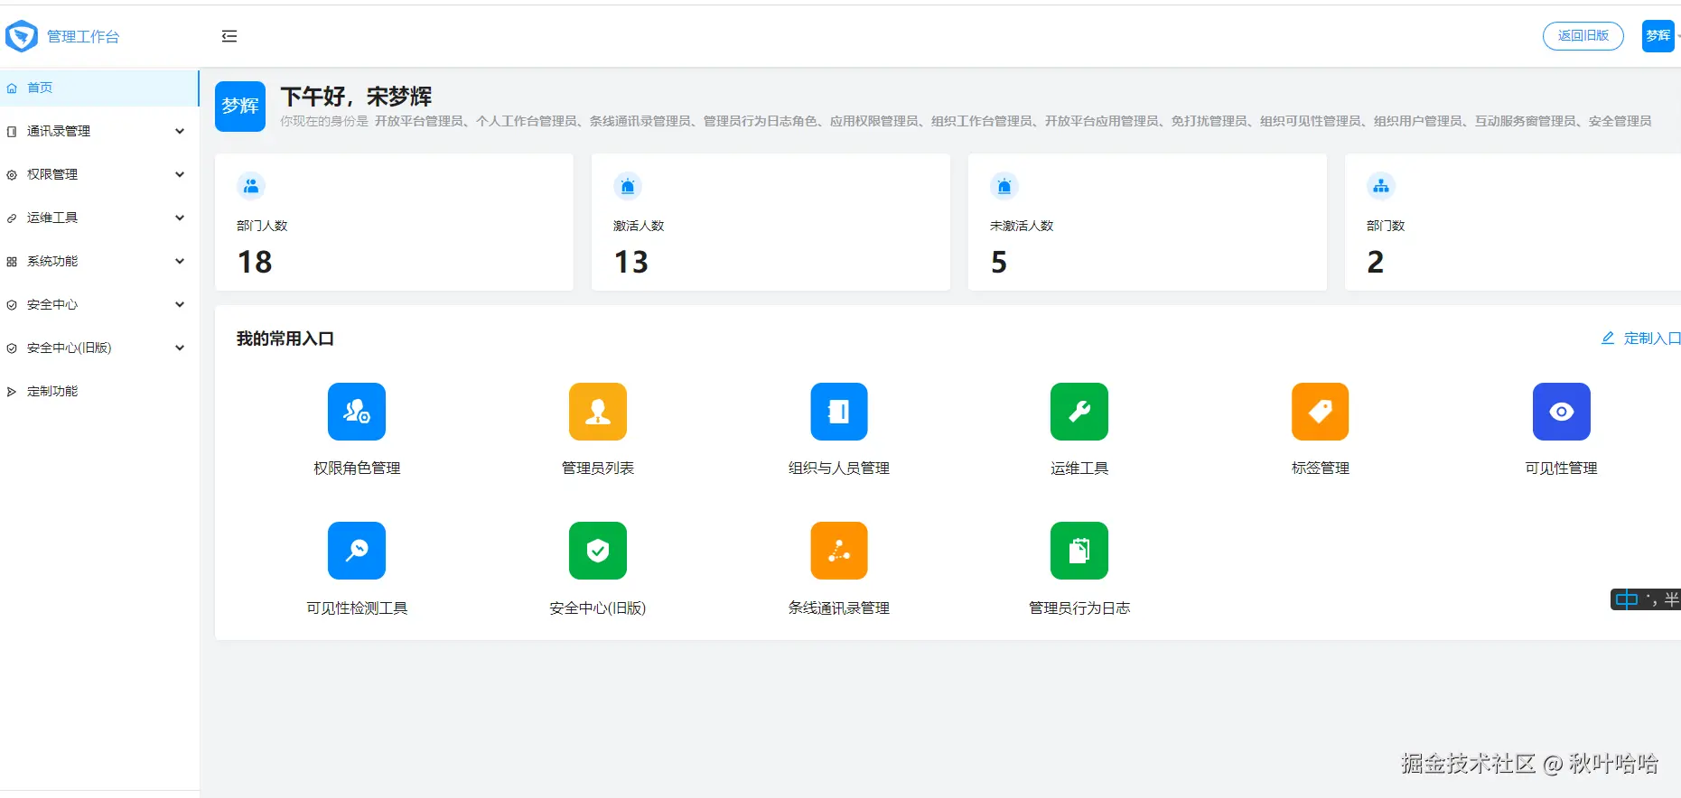Open 通讯录管理 sidebar menu
The height and width of the screenshot is (798, 1681).
coord(99,131)
